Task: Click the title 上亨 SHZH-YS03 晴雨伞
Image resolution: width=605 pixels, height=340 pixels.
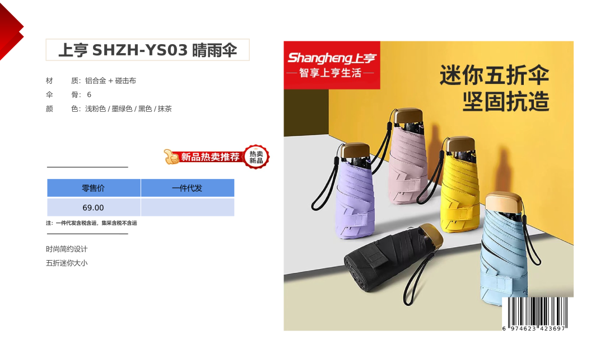Action: (148, 50)
